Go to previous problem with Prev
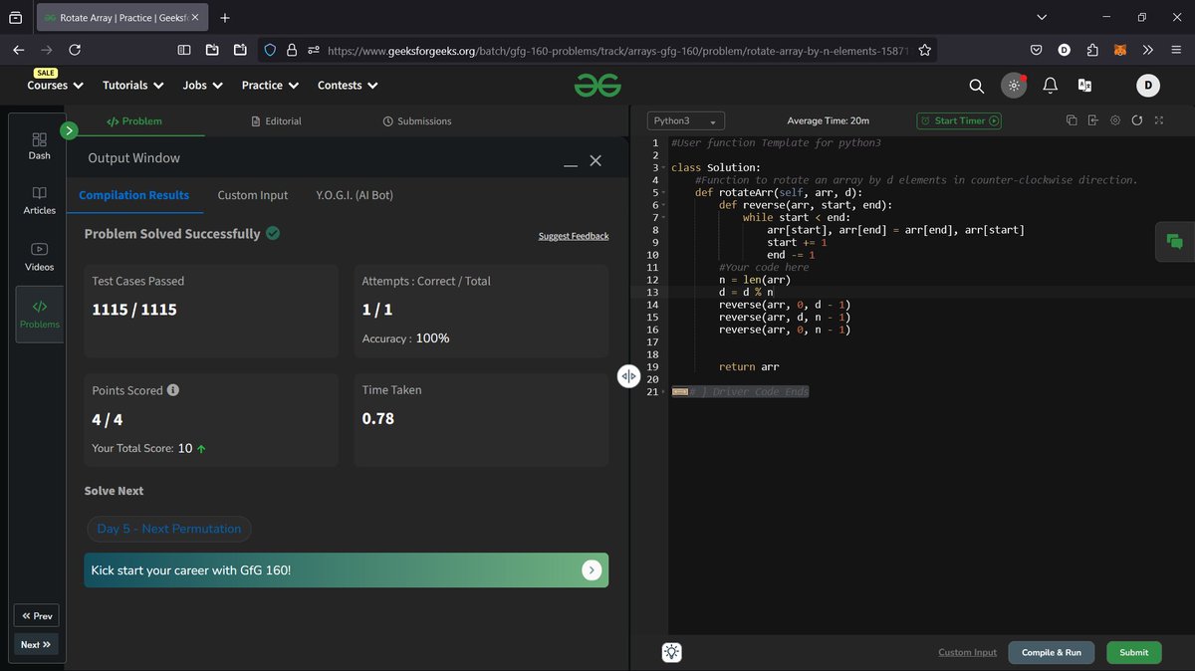This screenshot has width=1195, height=671. 36,615
